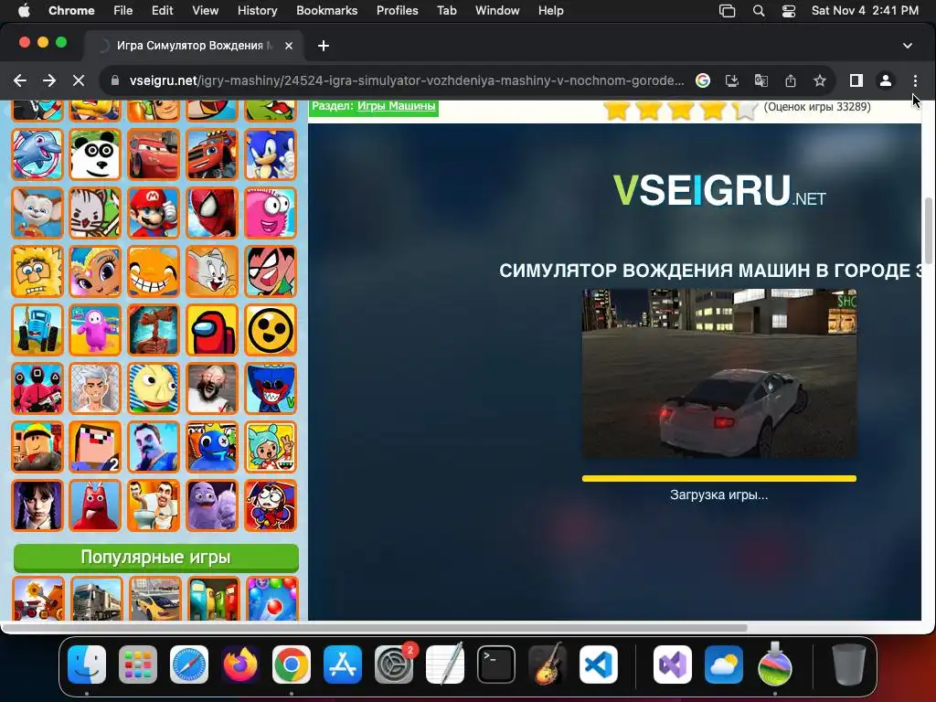The image size is (936, 702).
Task: Open the Spider-Man game icon
Action: point(212,213)
